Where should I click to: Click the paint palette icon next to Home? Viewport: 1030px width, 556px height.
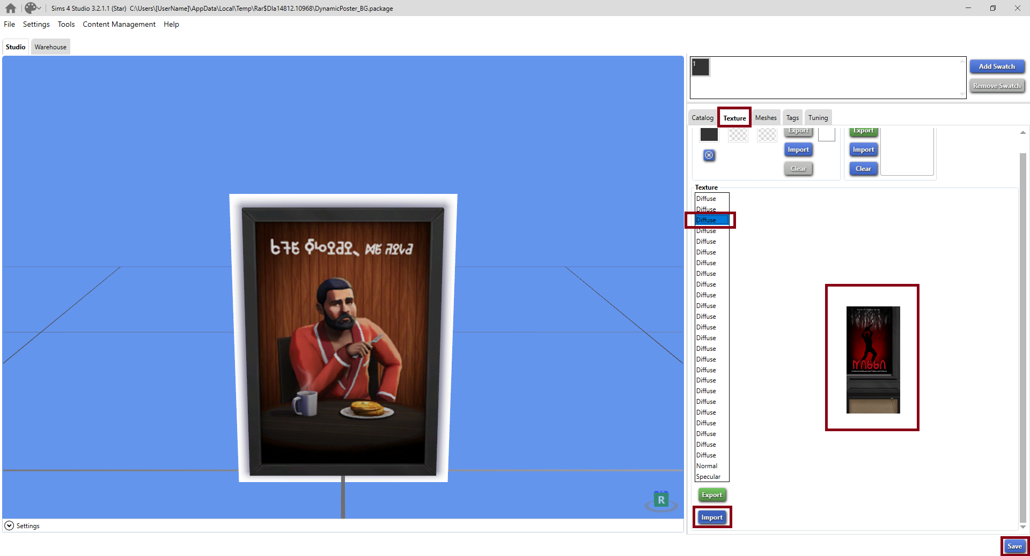point(30,8)
